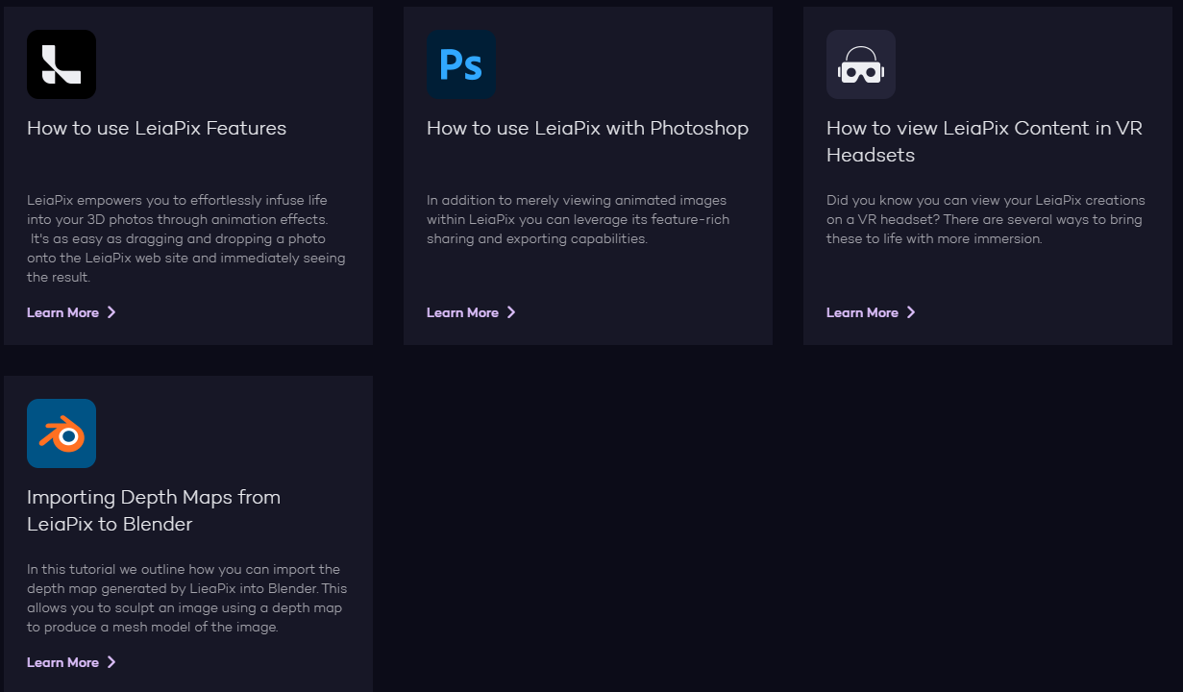Open 'Importing Depth Maps from LeiaPix to Blender' title
This screenshot has height=692, width=1183.
[x=154, y=510]
